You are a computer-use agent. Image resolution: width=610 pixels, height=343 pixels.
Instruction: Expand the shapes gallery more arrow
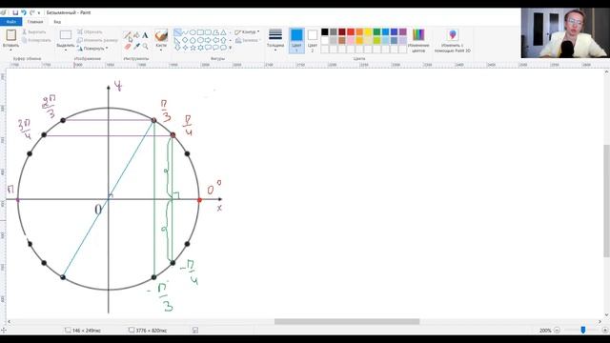tap(231, 48)
